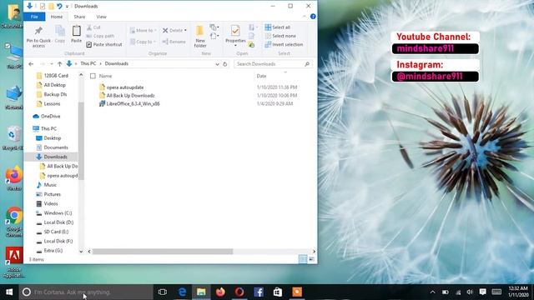Refresh the Downloads folder view
The height and width of the screenshot is (300, 534).
coord(225,64)
